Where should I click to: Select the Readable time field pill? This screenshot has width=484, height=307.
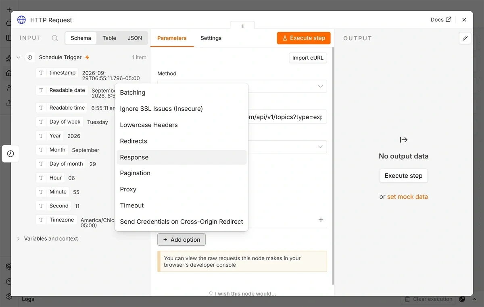coord(62,108)
